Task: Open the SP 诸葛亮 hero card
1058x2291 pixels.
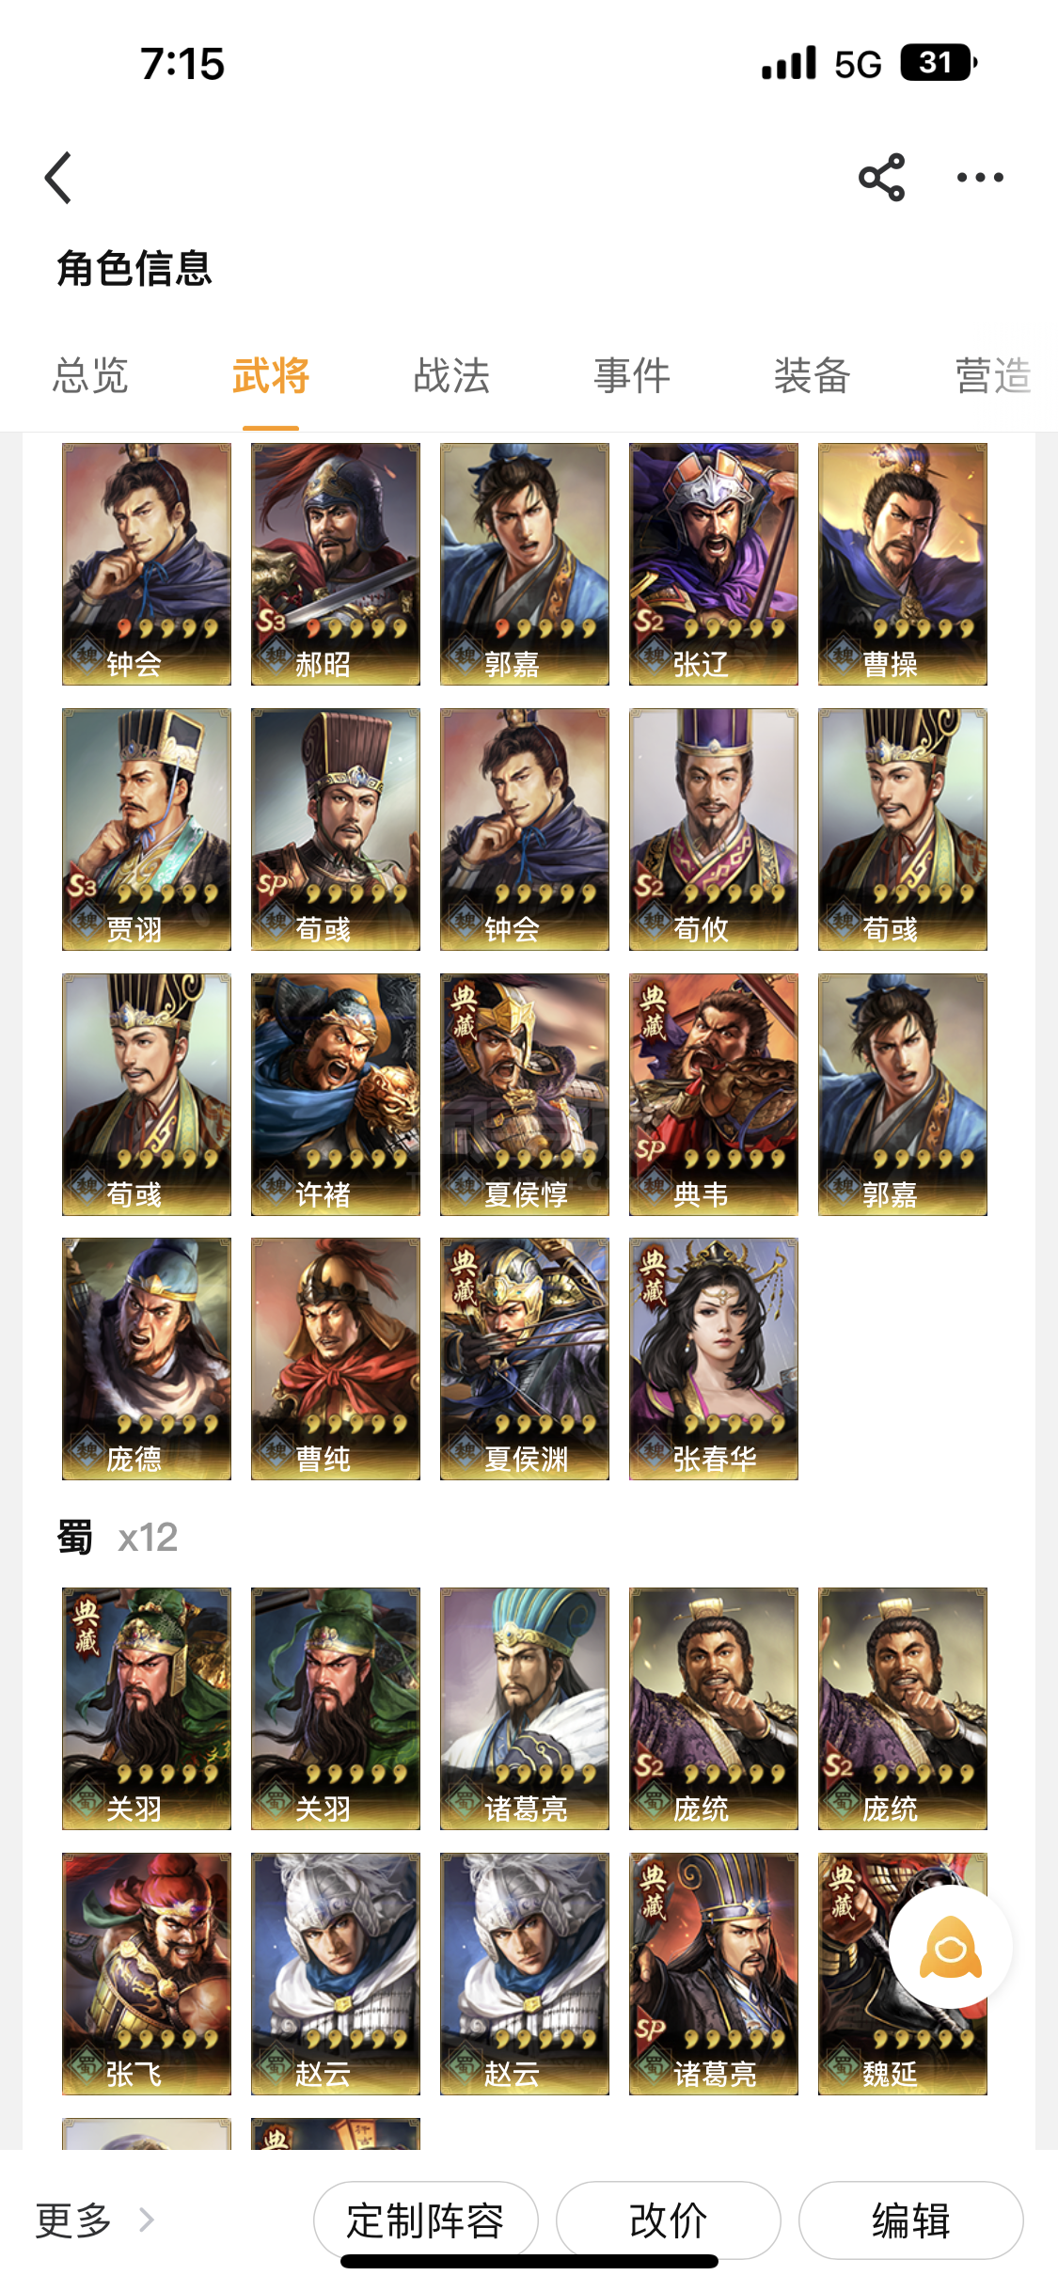Action: pos(714,1974)
